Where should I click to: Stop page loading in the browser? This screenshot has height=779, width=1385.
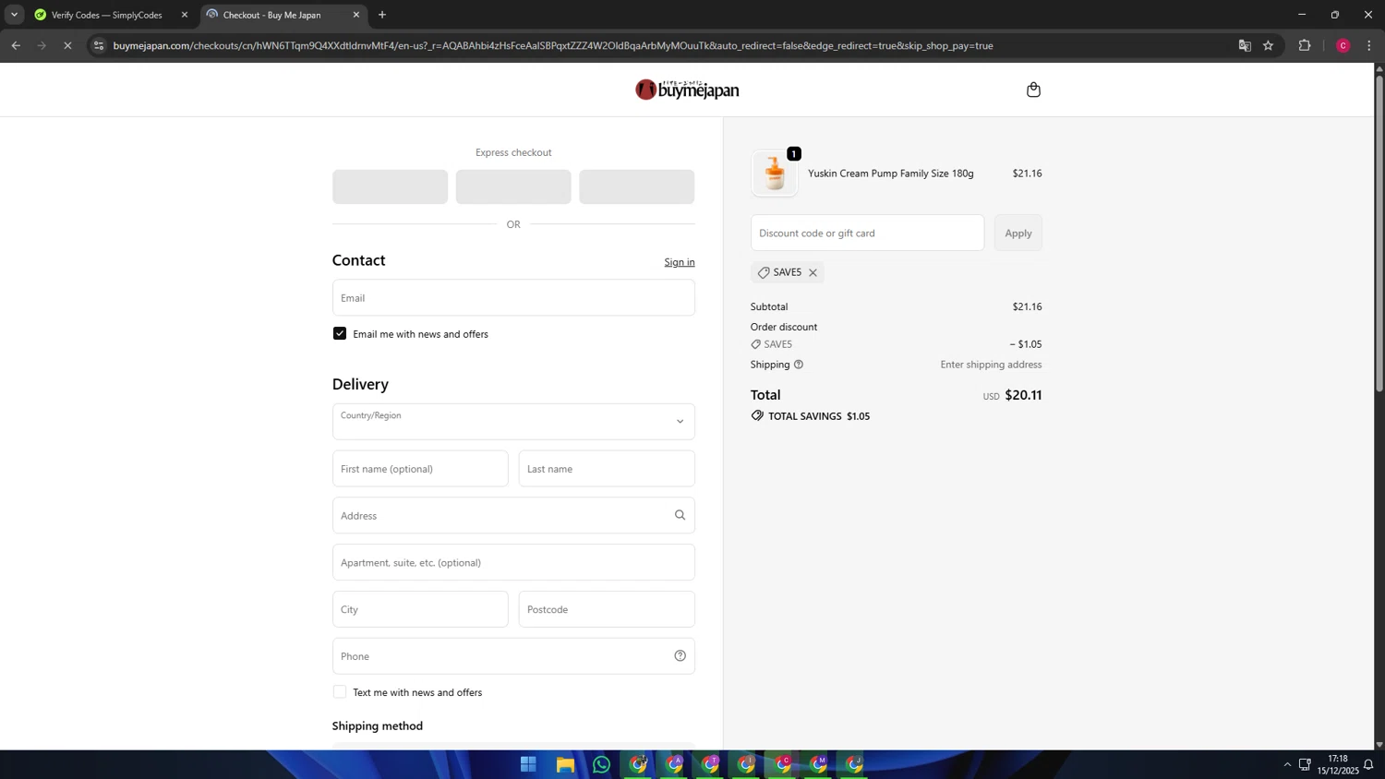click(x=67, y=45)
